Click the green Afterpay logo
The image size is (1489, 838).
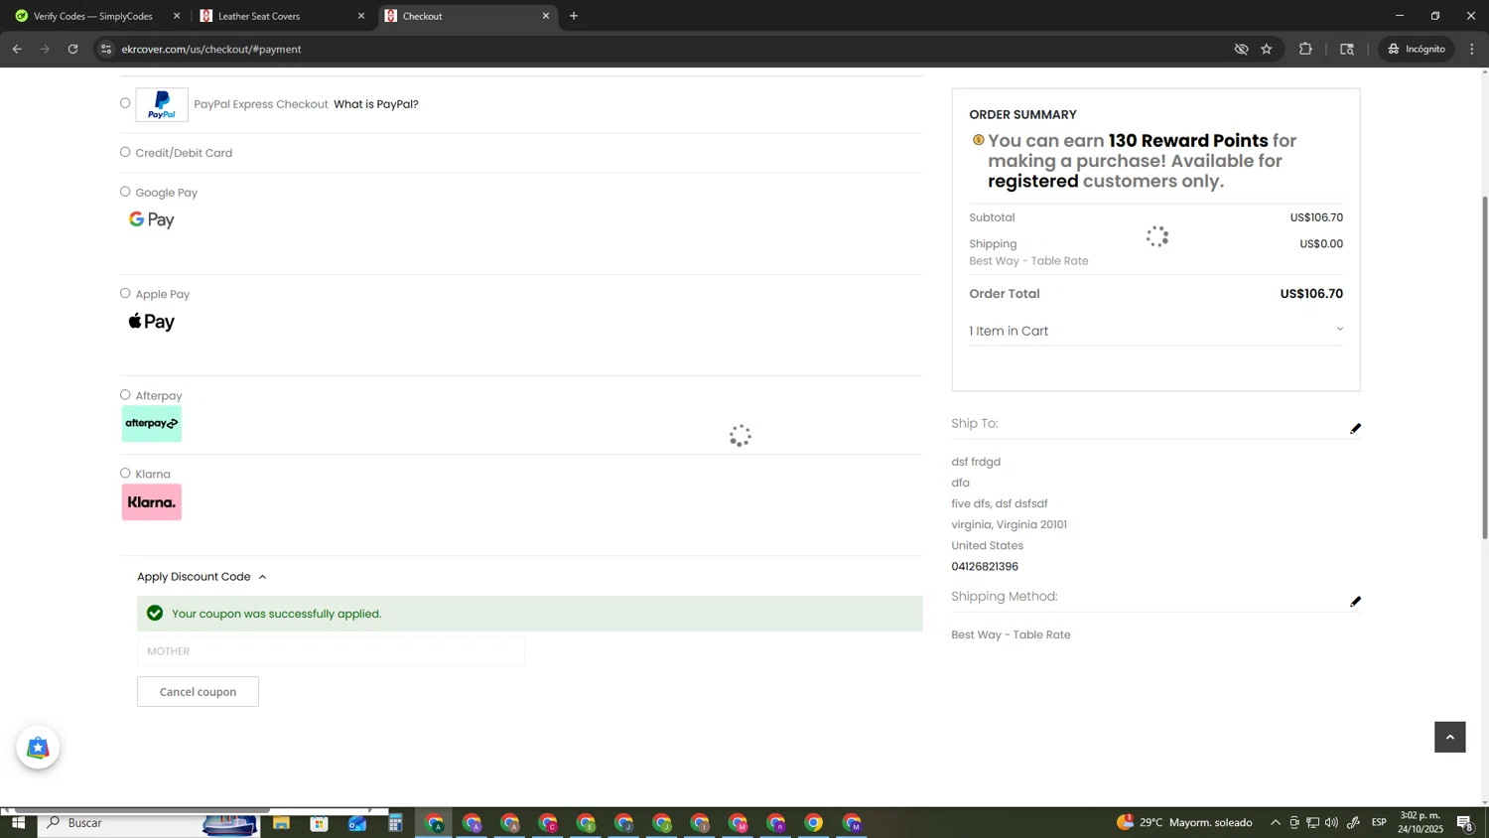pos(152,424)
